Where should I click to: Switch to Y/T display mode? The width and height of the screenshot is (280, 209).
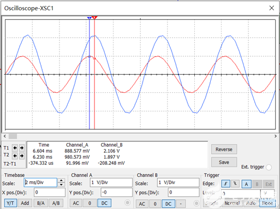coord(10,203)
